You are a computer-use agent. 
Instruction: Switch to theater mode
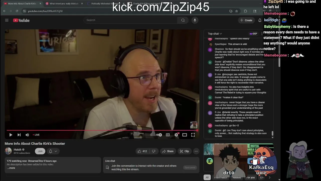click(185, 135)
